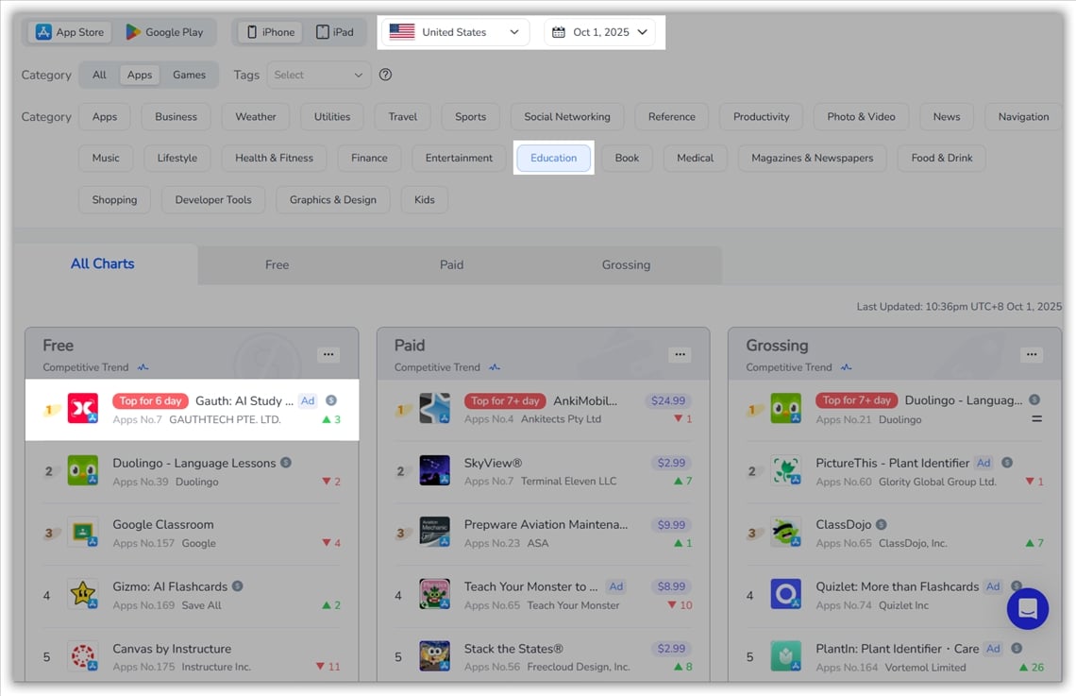Click Google Classroom app icon
The height and width of the screenshot is (696, 1076).
click(83, 533)
